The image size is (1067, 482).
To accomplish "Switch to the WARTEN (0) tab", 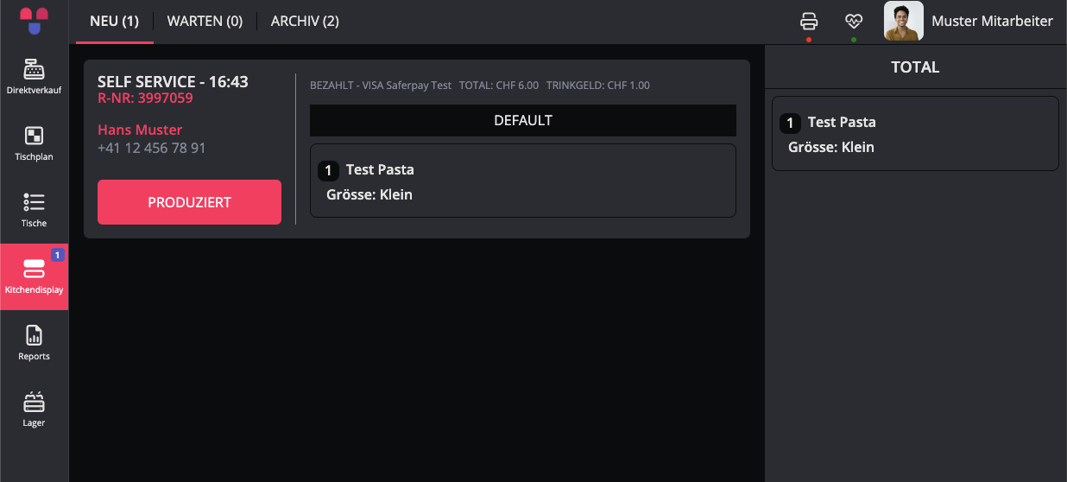I will pos(205,22).
